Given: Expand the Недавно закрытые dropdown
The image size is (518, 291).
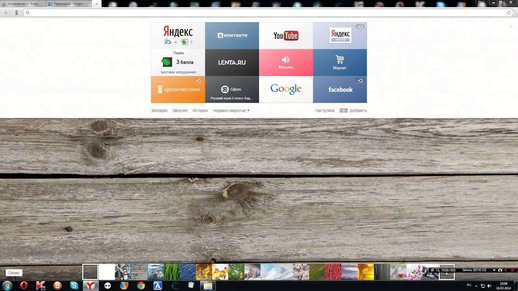Looking at the screenshot, I should [231, 110].
